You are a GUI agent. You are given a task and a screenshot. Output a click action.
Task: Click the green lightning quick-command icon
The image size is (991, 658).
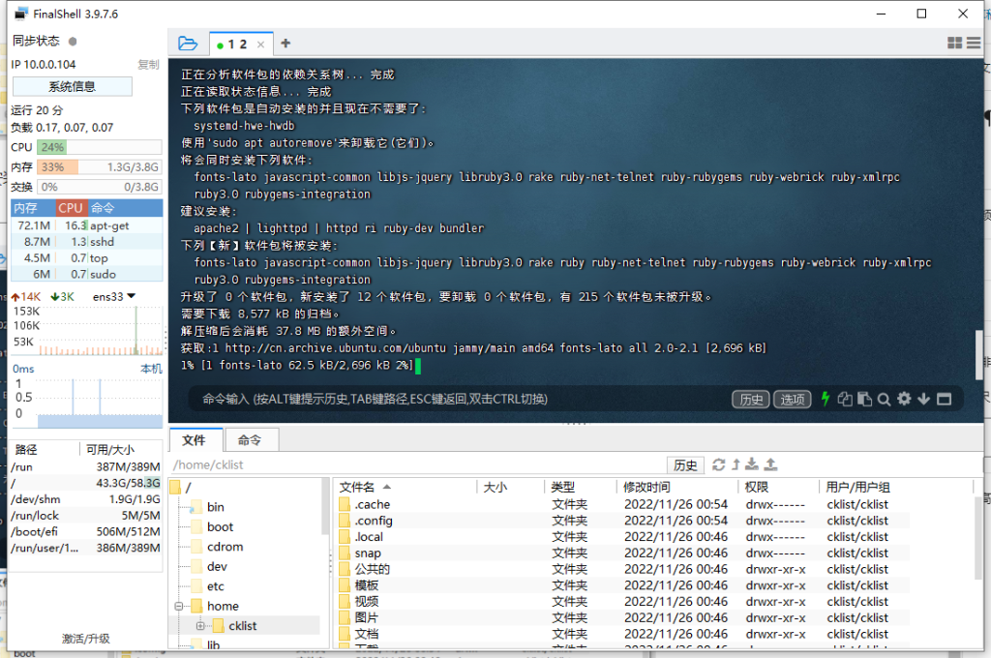click(x=825, y=399)
